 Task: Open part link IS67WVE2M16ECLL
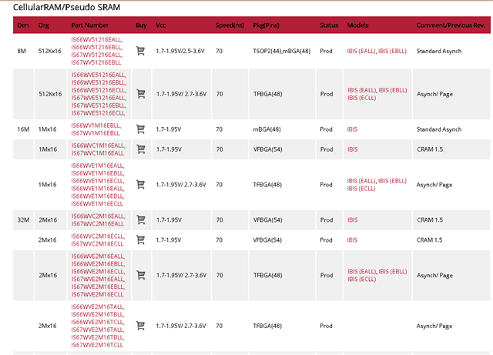[x=98, y=295]
